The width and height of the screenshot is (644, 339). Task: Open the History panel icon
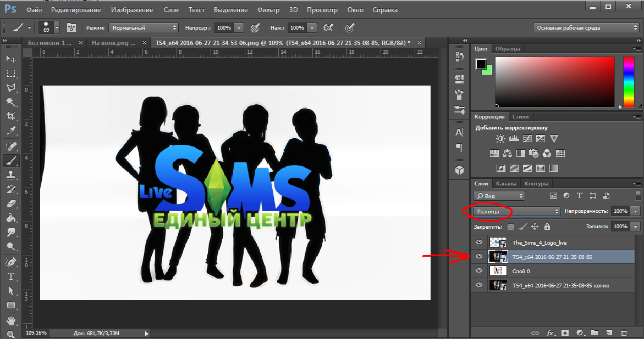coord(459,57)
